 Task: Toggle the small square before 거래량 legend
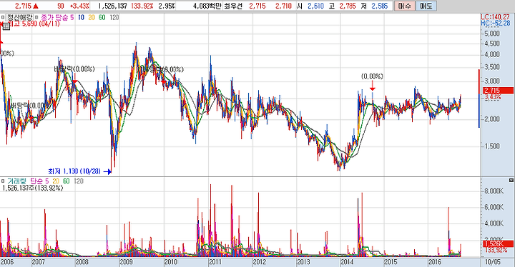point(3,181)
